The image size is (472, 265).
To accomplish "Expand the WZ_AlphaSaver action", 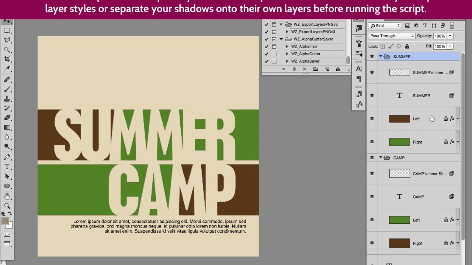I will (287, 61).
